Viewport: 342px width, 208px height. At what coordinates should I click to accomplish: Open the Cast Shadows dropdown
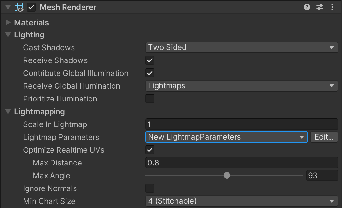click(241, 47)
